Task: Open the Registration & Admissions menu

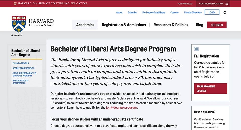Action: [124, 25]
